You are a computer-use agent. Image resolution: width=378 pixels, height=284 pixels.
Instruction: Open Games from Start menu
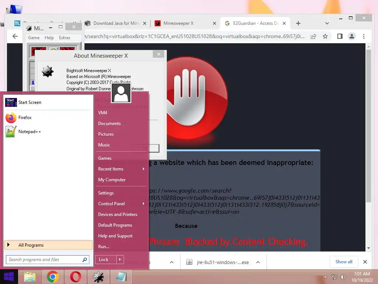(104, 158)
